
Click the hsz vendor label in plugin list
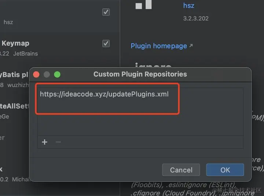(x=8, y=22)
